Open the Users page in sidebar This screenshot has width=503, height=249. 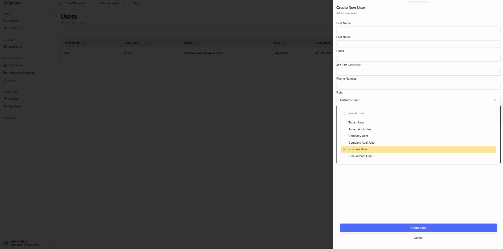12,80
